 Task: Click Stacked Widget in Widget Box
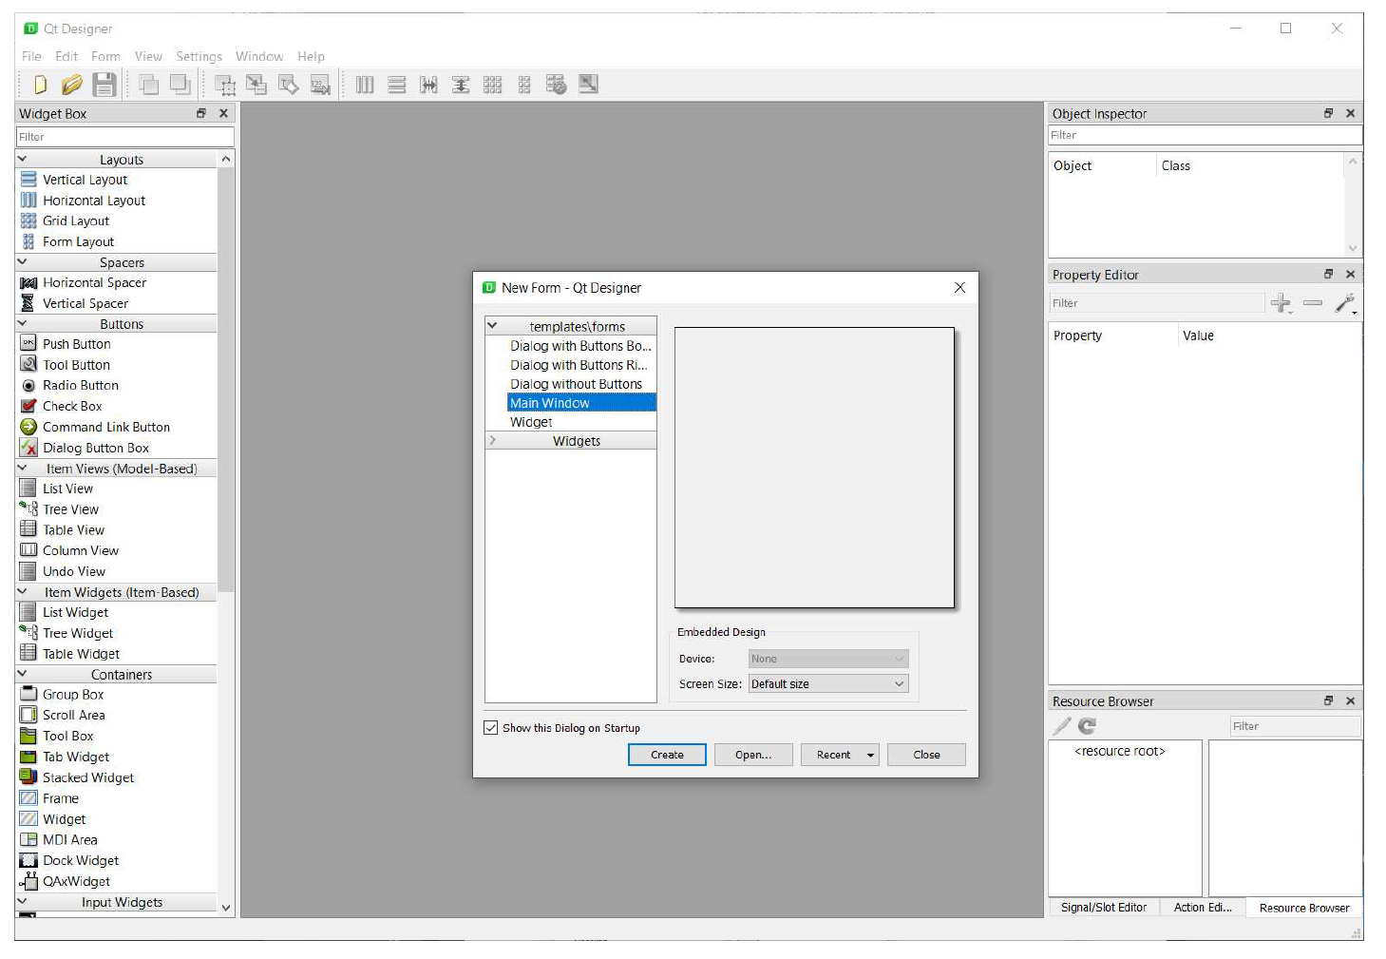coord(88,777)
